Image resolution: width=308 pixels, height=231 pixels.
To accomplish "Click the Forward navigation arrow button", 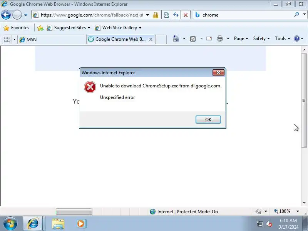I will coord(17,15).
